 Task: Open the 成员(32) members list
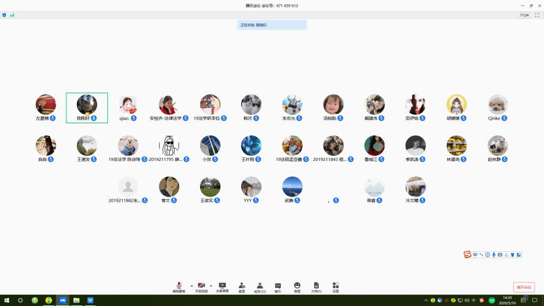click(260, 287)
